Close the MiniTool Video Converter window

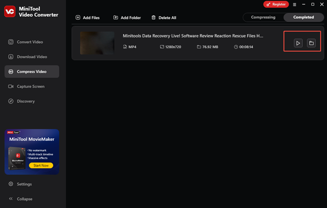pyautogui.click(x=322, y=4)
